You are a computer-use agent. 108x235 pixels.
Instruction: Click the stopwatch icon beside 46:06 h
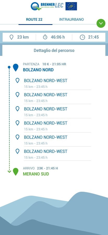(x=45, y=37)
